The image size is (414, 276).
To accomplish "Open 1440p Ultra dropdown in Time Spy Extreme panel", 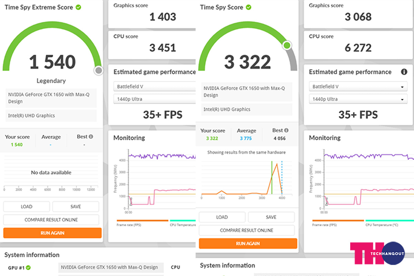I will (155, 99).
